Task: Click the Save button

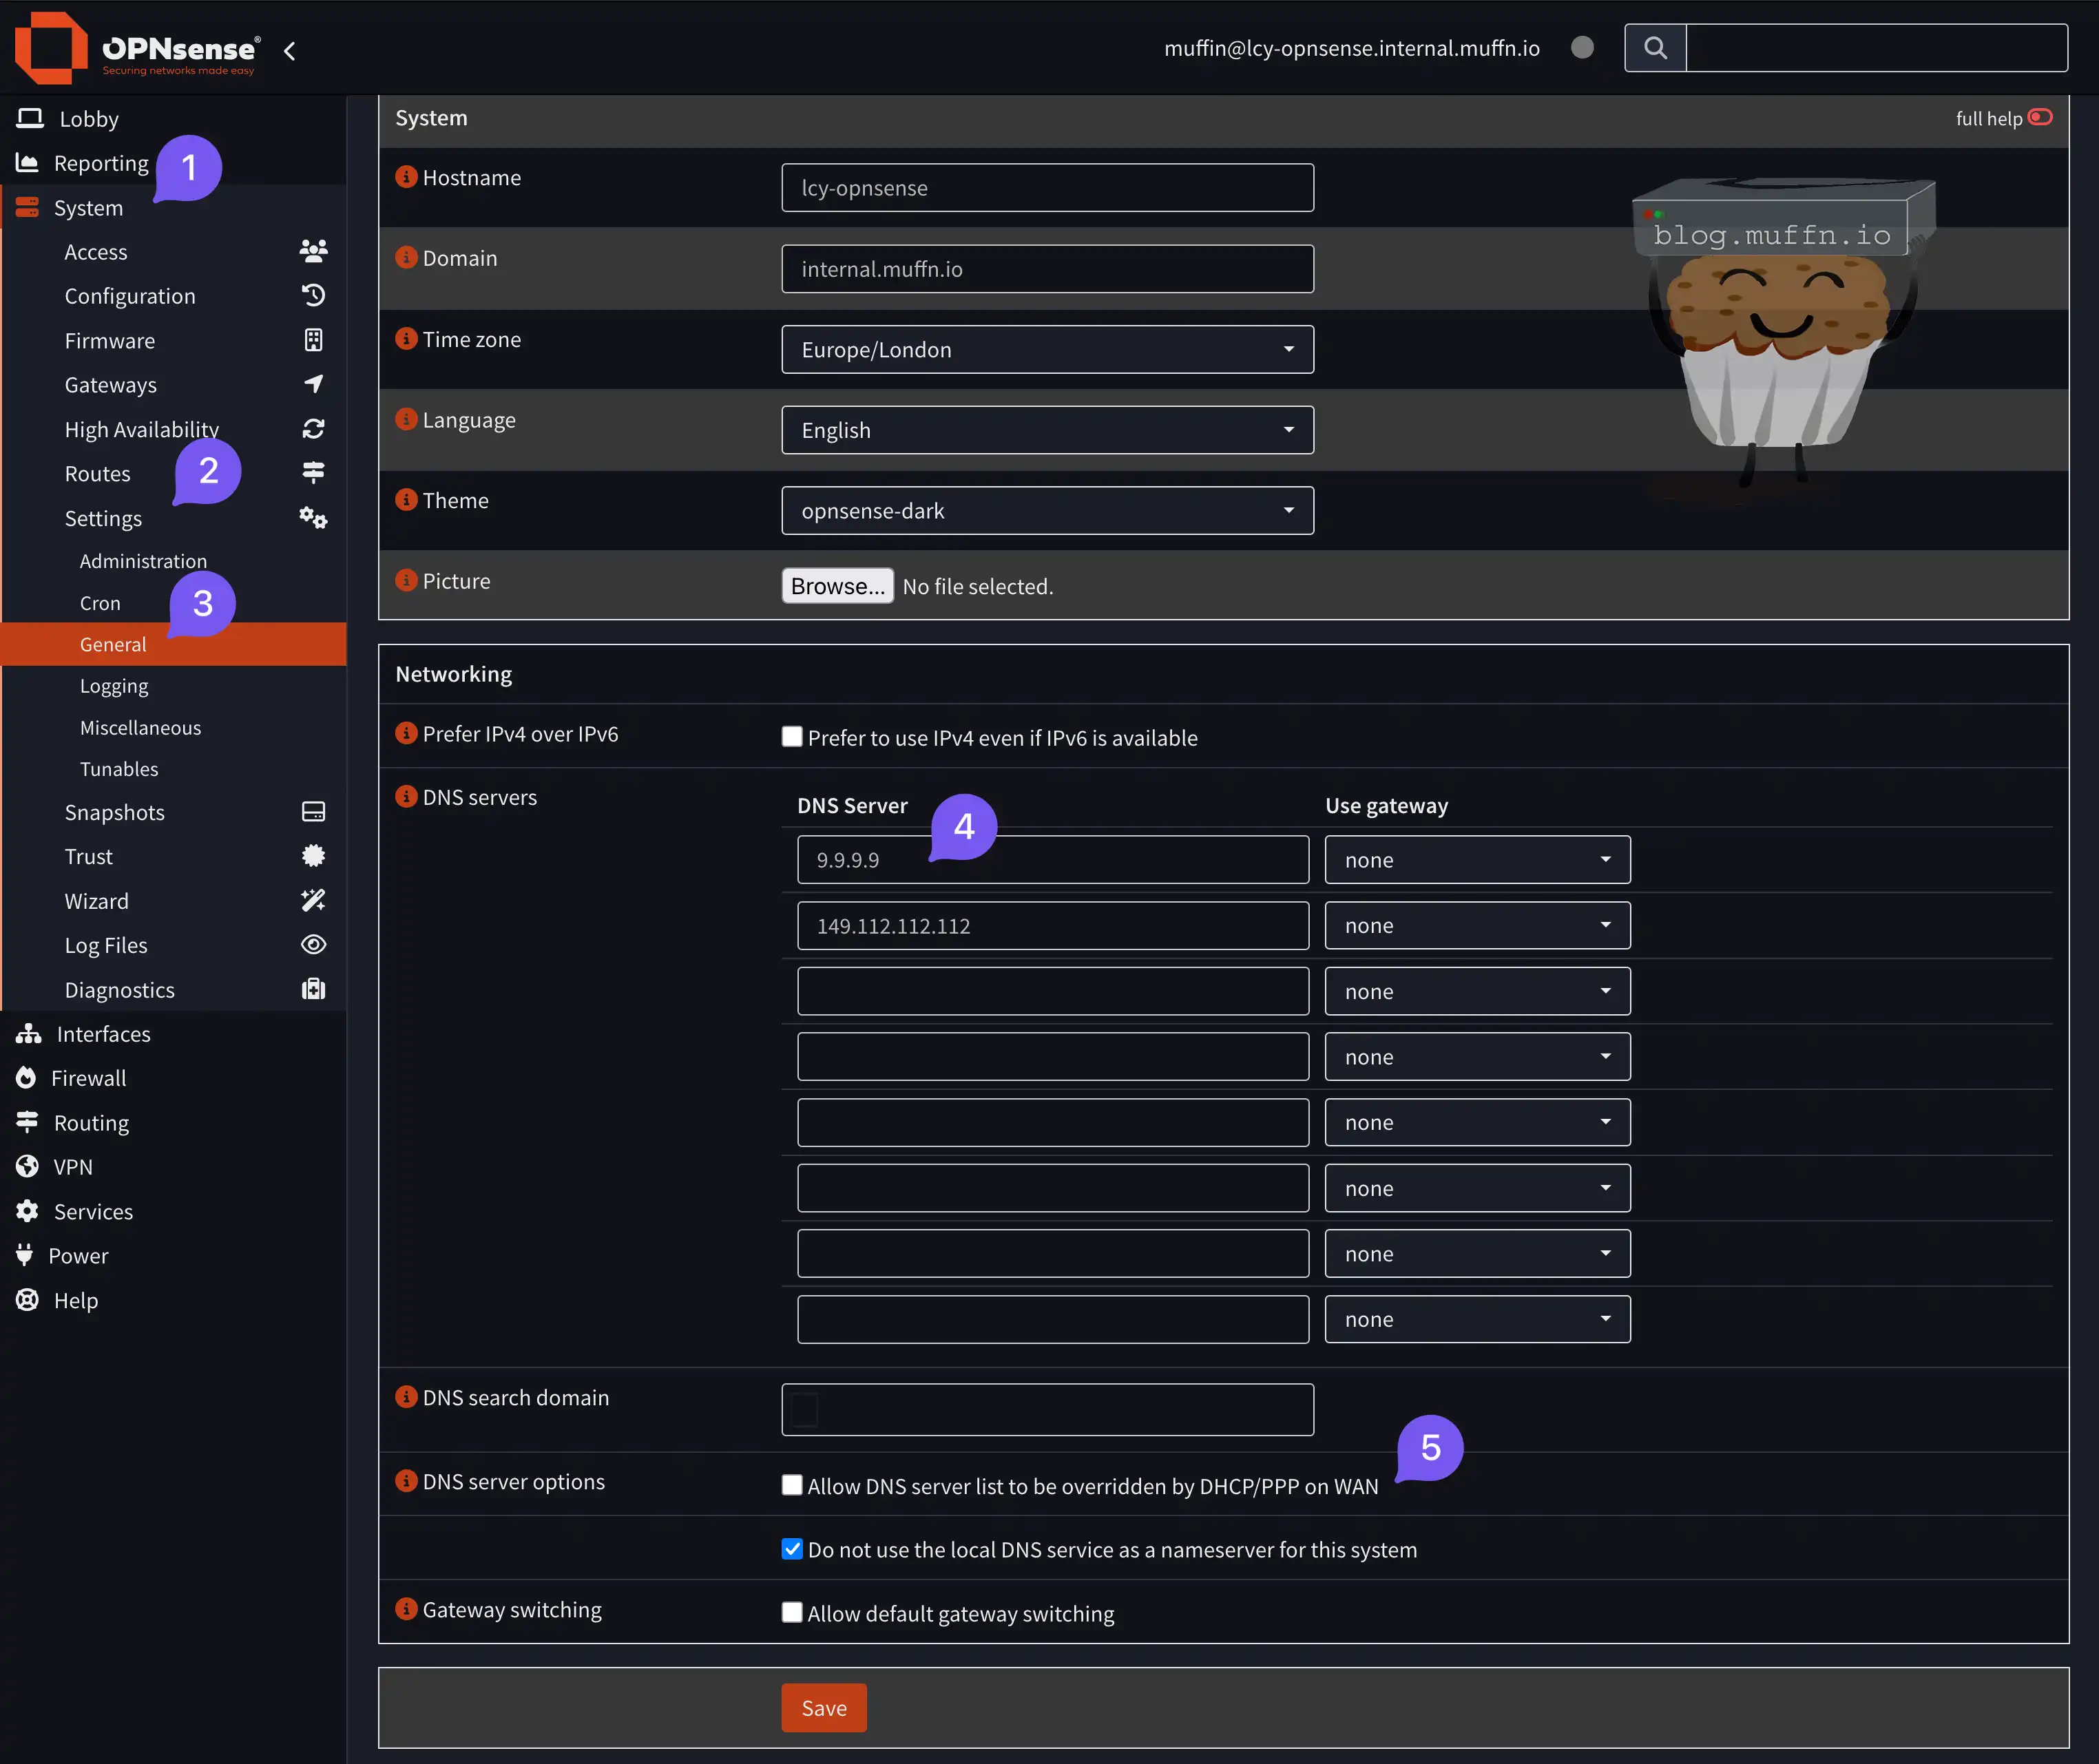Action: tap(823, 1708)
